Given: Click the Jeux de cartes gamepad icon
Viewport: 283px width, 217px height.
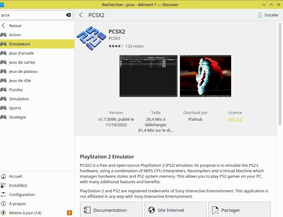Looking at the screenshot, I should [3, 62].
